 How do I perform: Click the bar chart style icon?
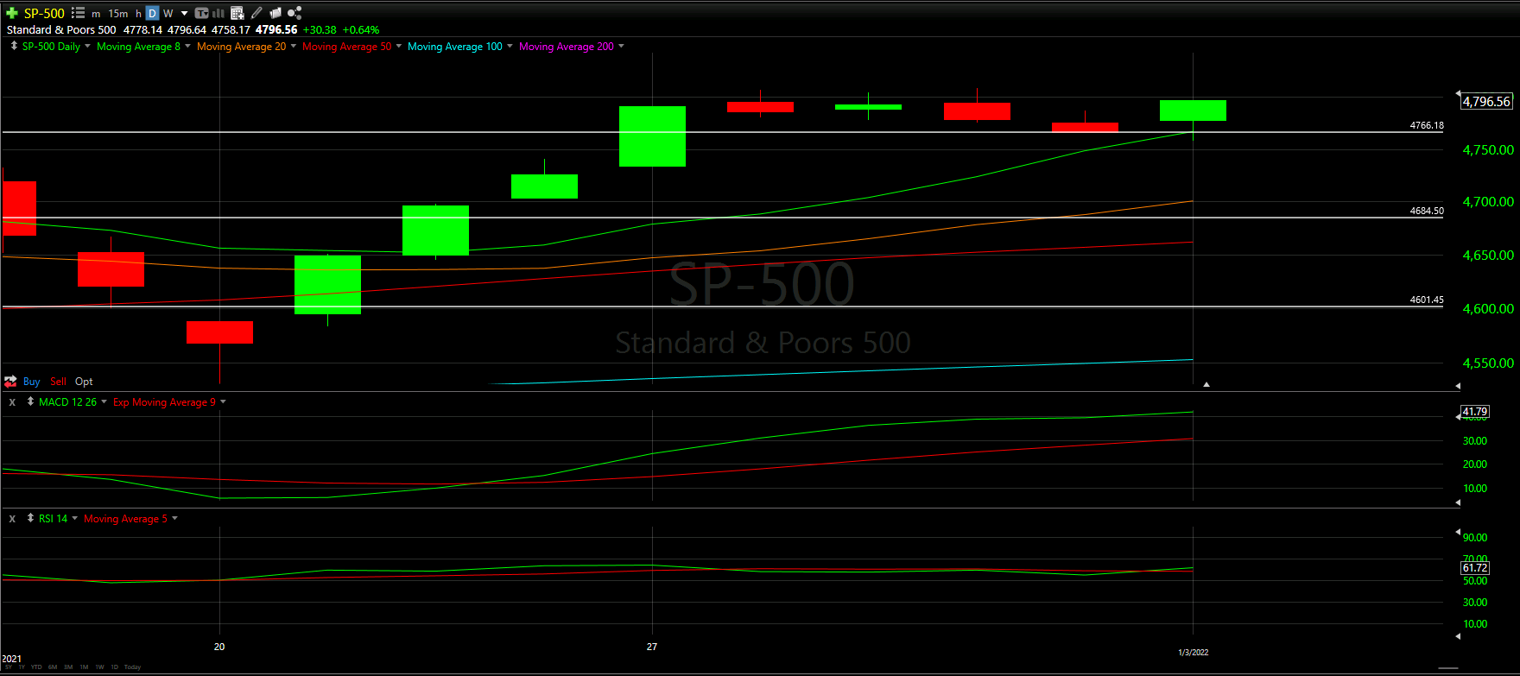pyautogui.click(x=218, y=13)
